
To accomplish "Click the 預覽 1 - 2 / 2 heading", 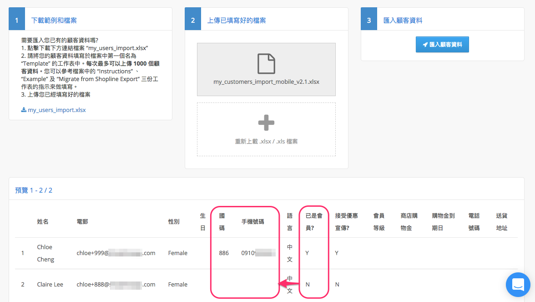I will pos(34,190).
